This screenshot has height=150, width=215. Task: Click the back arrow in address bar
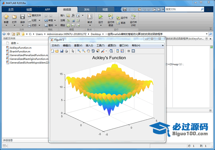4,34
